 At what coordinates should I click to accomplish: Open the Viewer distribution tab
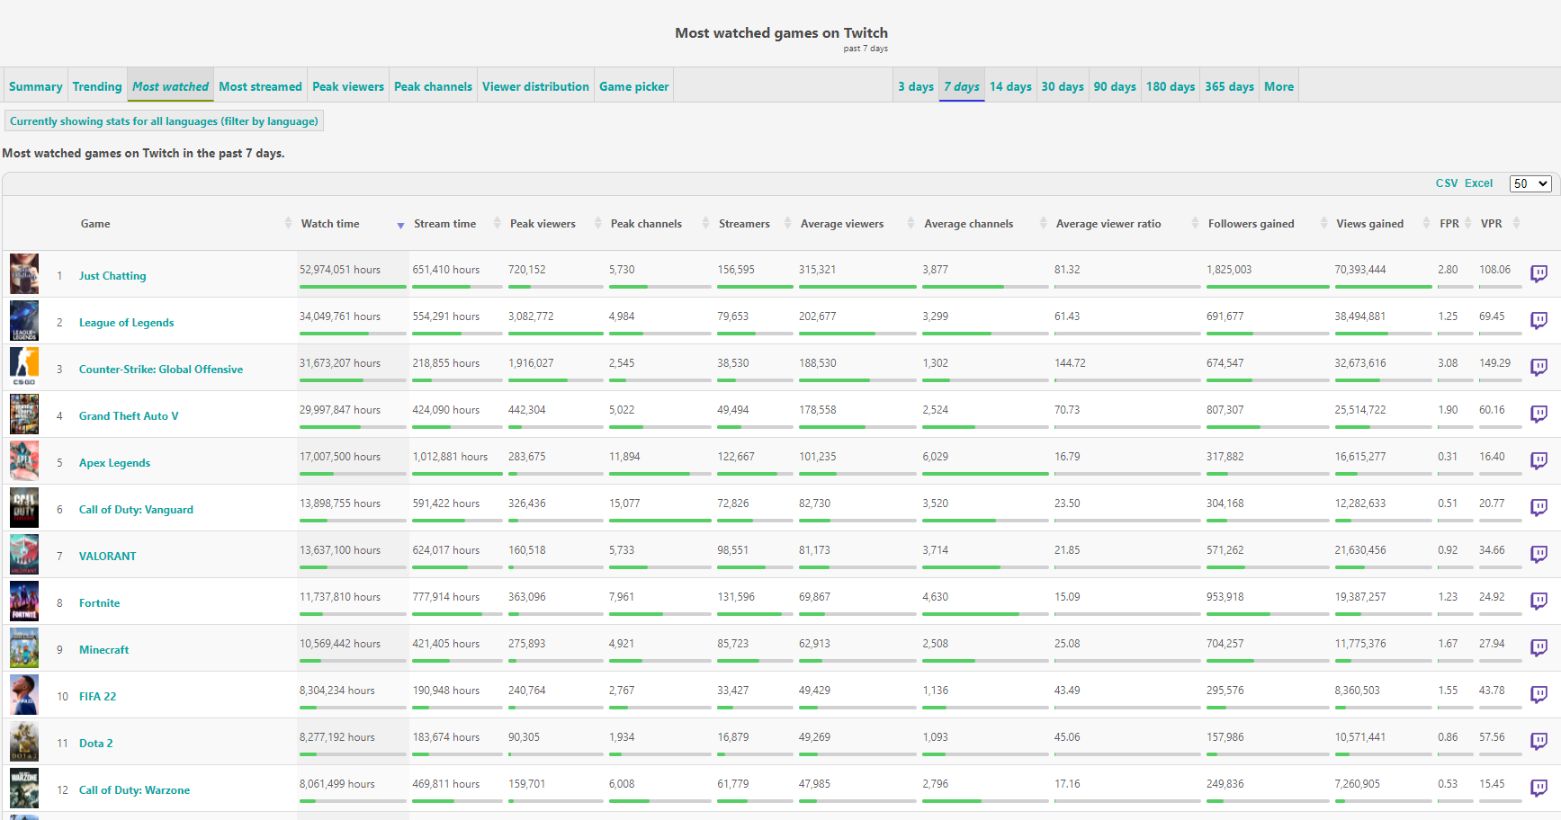tap(535, 86)
